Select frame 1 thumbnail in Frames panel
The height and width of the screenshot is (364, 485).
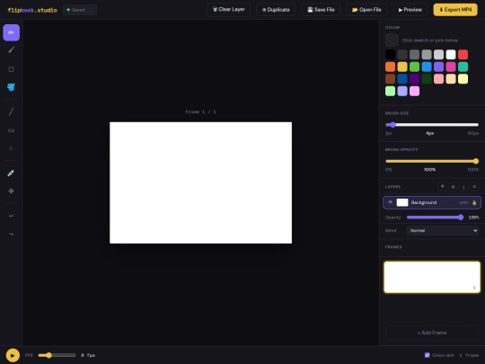(x=432, y=277)
